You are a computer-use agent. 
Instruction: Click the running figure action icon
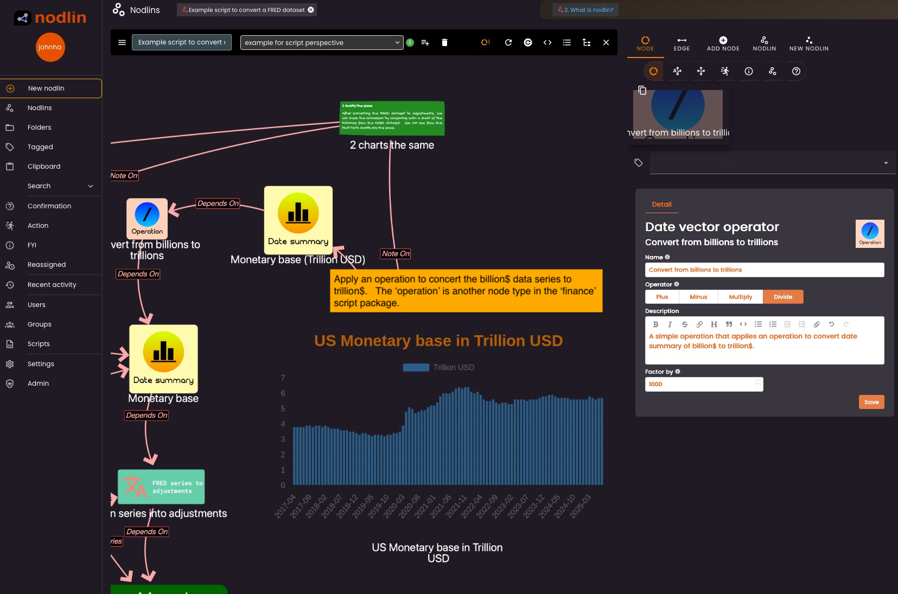(x=725, y=71)
